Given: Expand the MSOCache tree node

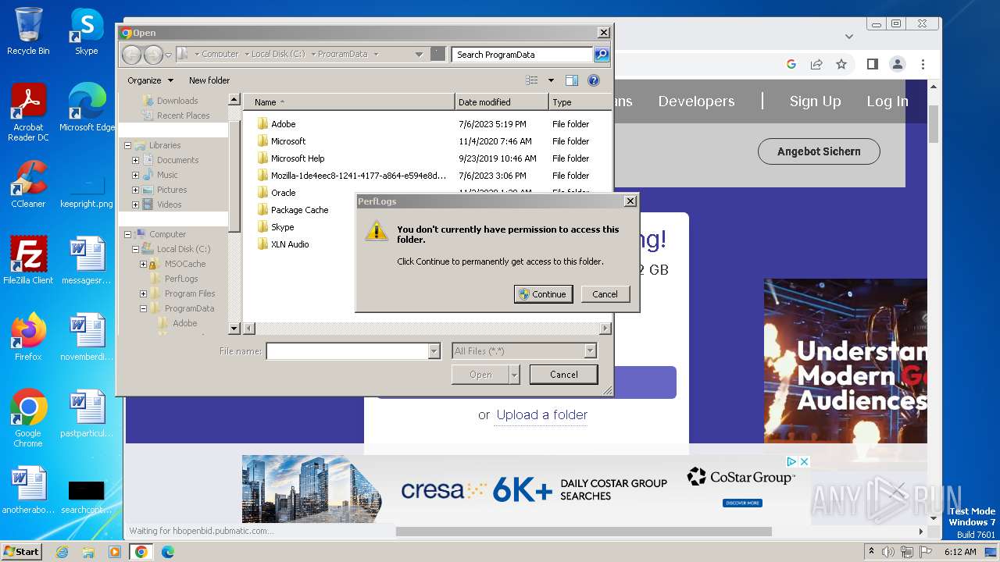Looking at the screenshot, I should click(143, 264).
